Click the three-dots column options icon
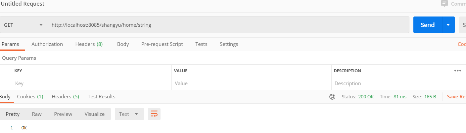The height and width of the screenshot is (133, 466). click(458, 71)
